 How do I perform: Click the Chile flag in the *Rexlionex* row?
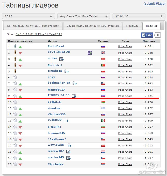[103, 139]
